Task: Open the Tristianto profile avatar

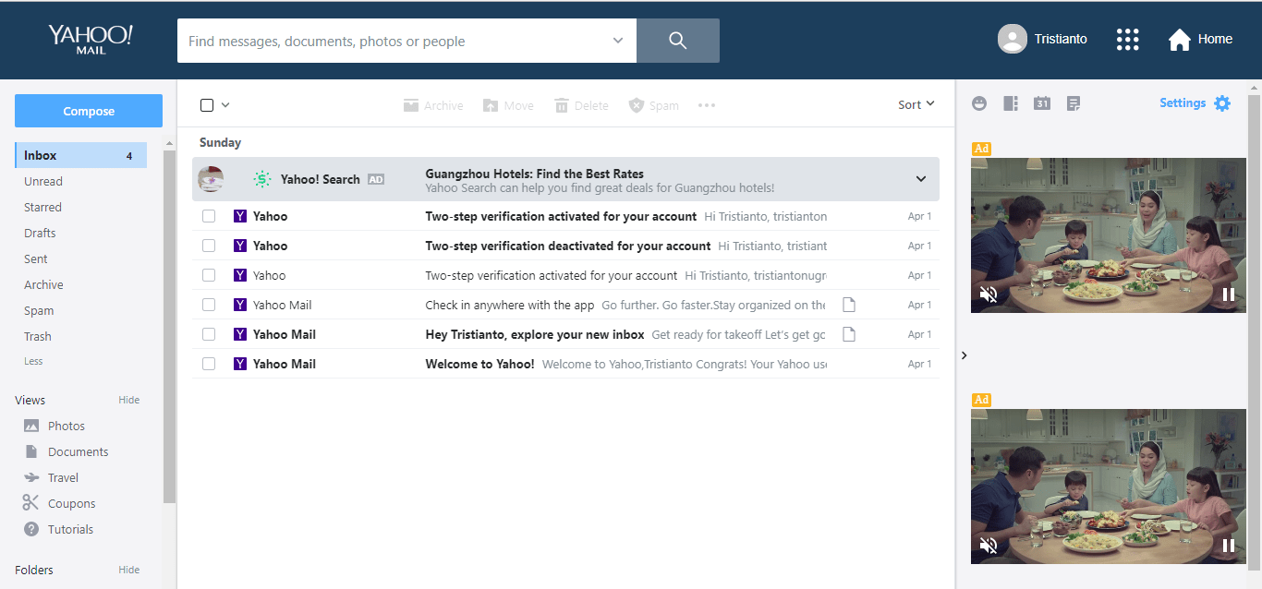Action: [x=1013, y=39]
